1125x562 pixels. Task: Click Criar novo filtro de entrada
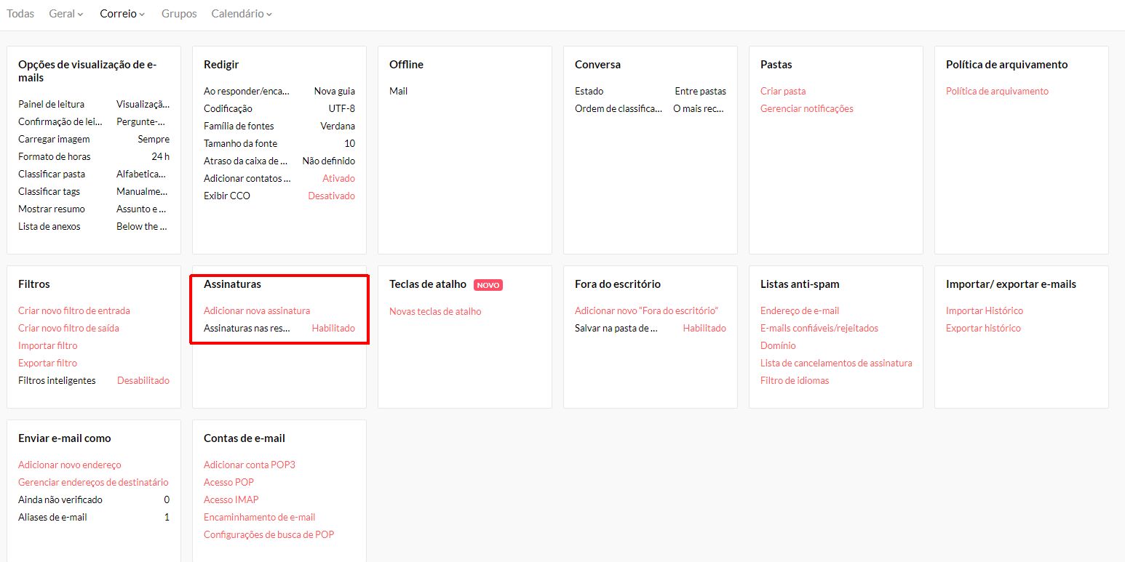(x=74, y=310)
